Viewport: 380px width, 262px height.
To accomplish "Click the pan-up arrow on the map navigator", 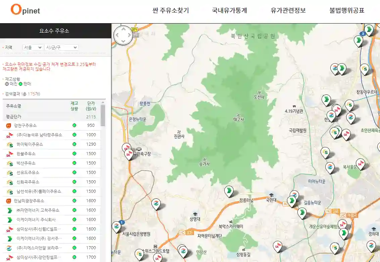I will pyautogui.click(x=124, y=29).
